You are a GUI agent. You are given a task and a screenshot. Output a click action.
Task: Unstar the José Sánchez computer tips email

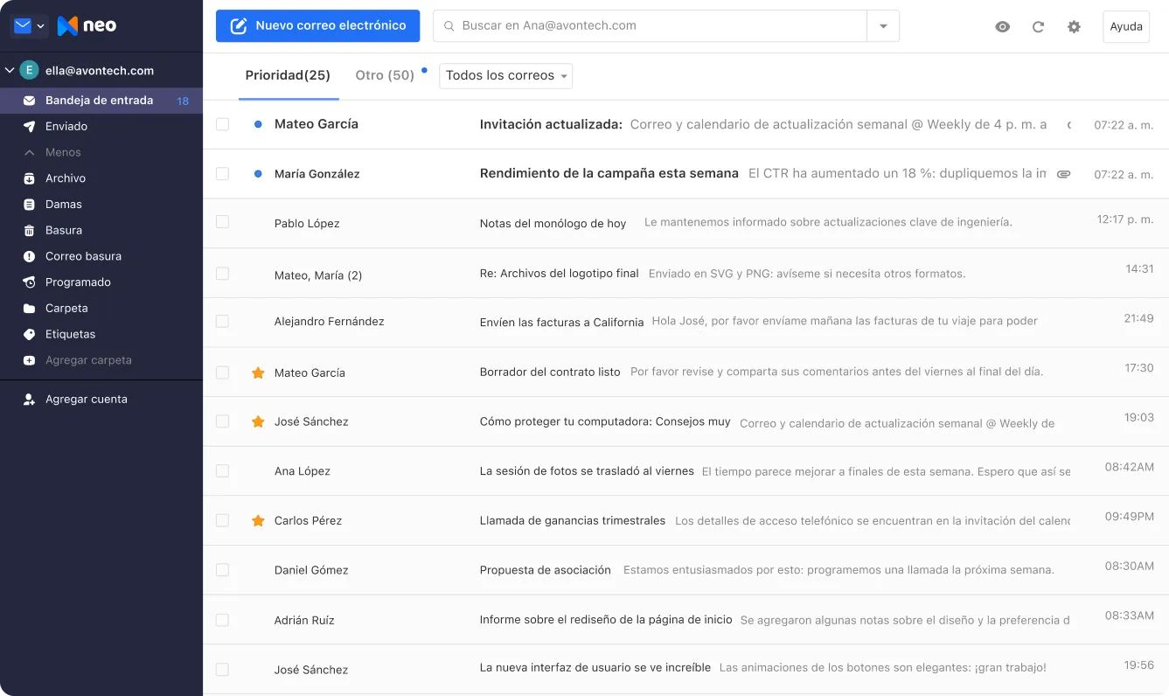pos(258,421)
